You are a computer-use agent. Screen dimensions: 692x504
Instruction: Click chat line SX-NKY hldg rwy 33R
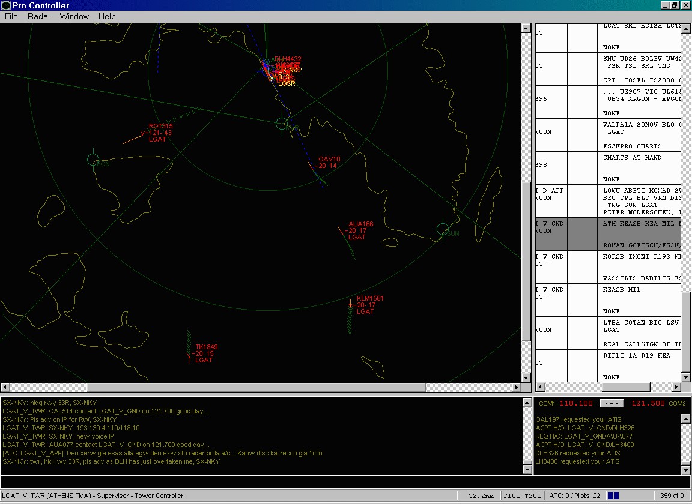tap(49, 403)
